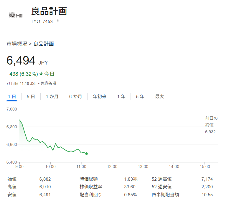Click the 四半期配当額 value 10.55
The image size is (226, 201).
(x=207, y=195)
